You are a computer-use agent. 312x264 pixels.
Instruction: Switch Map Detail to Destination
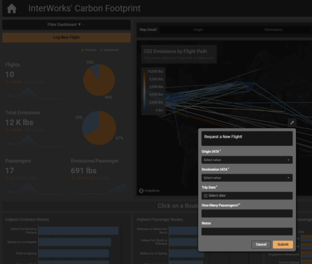coord(273,30)
